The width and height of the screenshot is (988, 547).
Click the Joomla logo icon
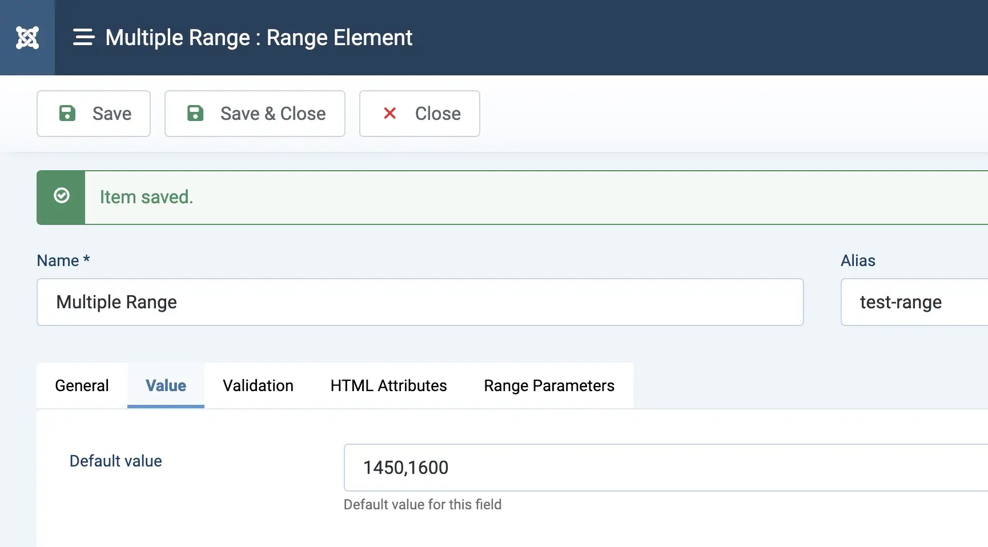point(27,38)
